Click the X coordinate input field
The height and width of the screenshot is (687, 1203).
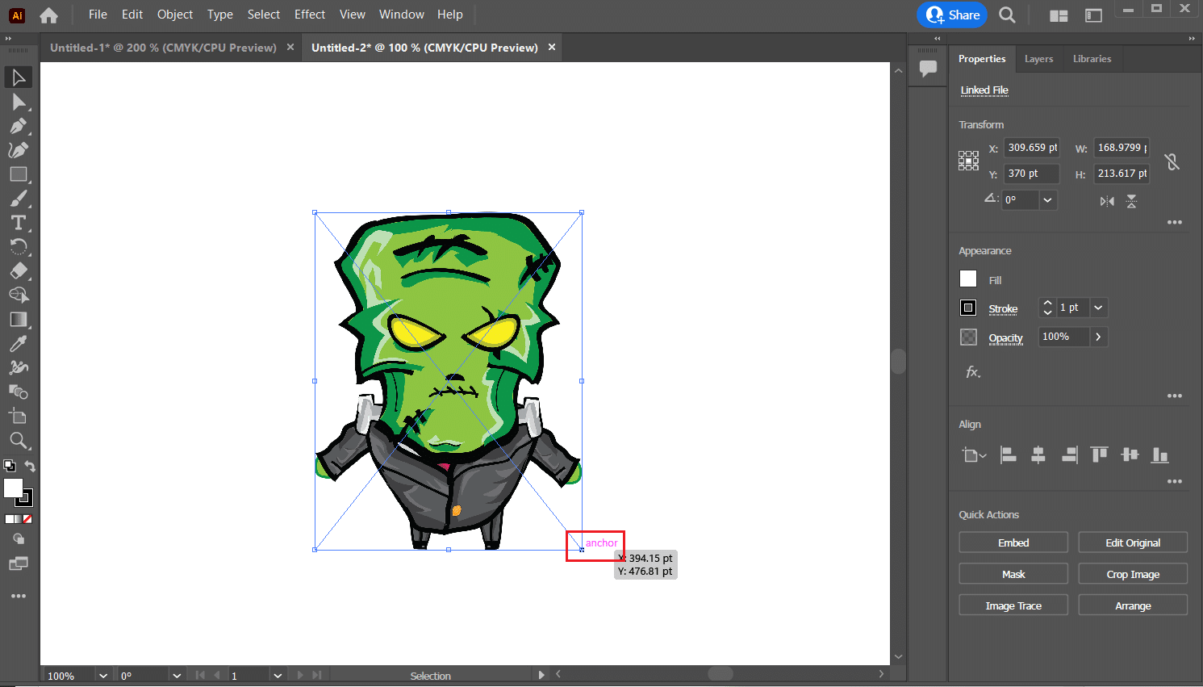point(1030,148)
